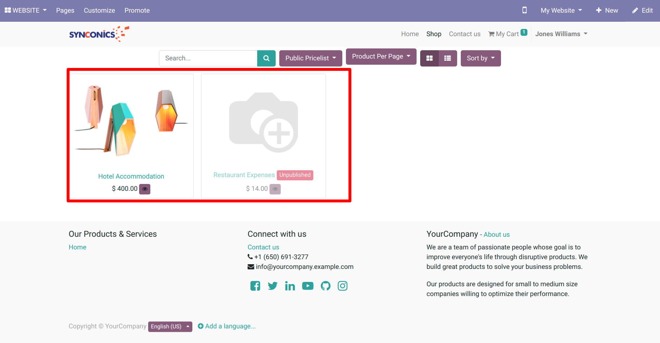Expand the Public Pricelist dropdown

310,58
